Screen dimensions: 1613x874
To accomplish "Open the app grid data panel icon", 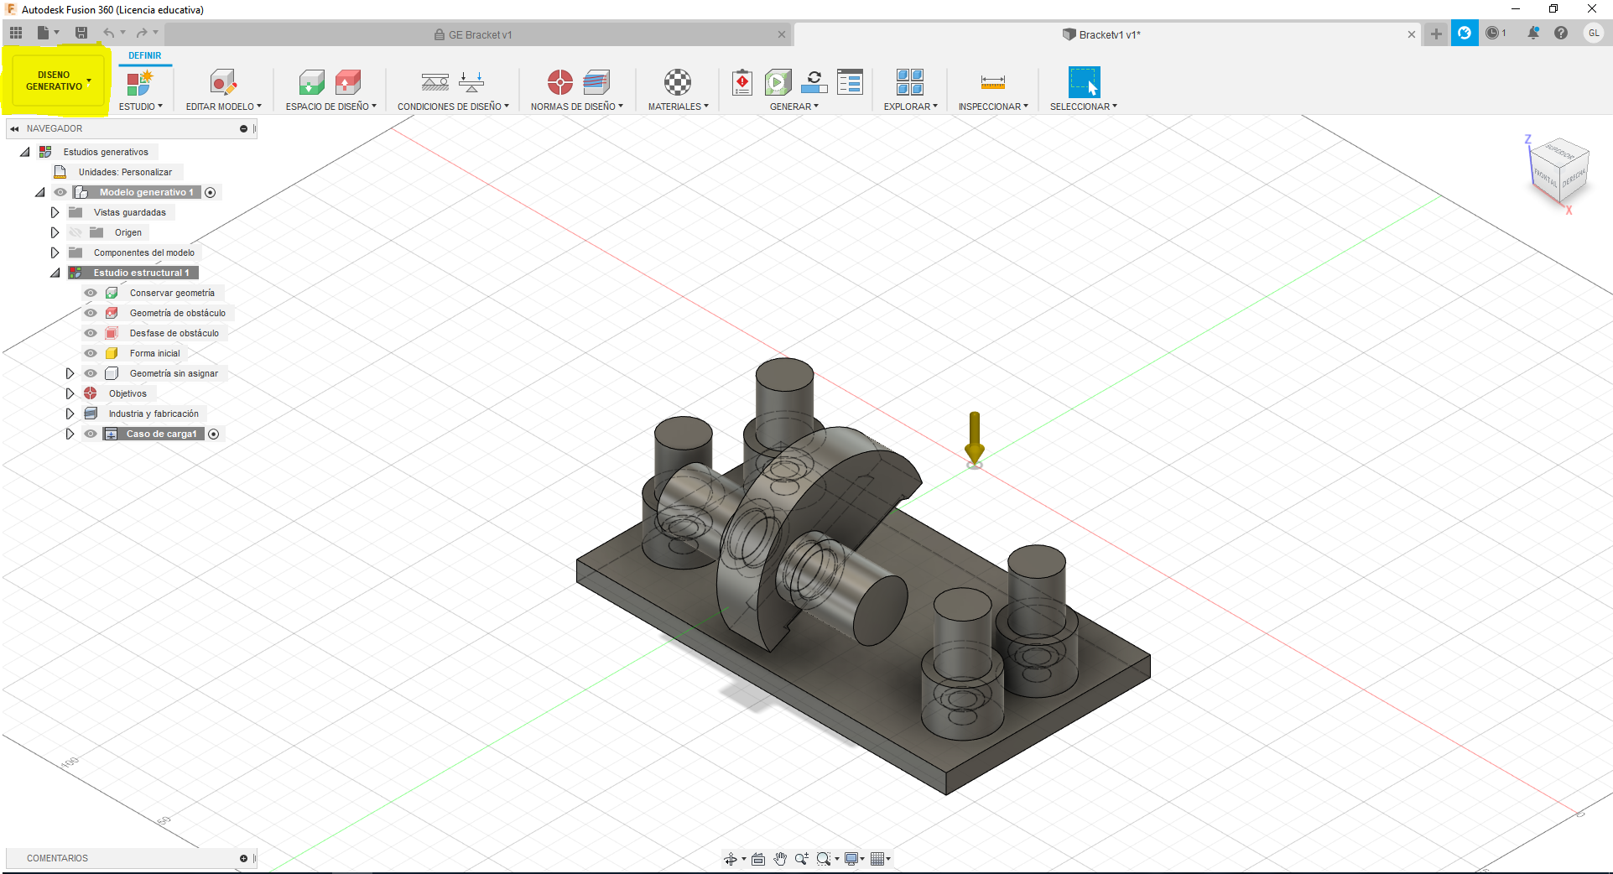I will point(16,33).
